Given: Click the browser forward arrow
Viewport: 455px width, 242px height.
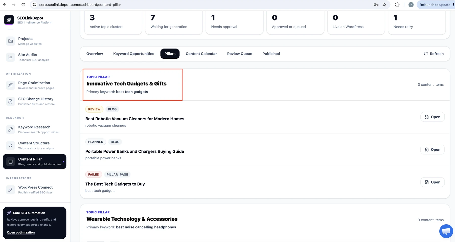Looking at the screenshot, I should pos(14,5).
